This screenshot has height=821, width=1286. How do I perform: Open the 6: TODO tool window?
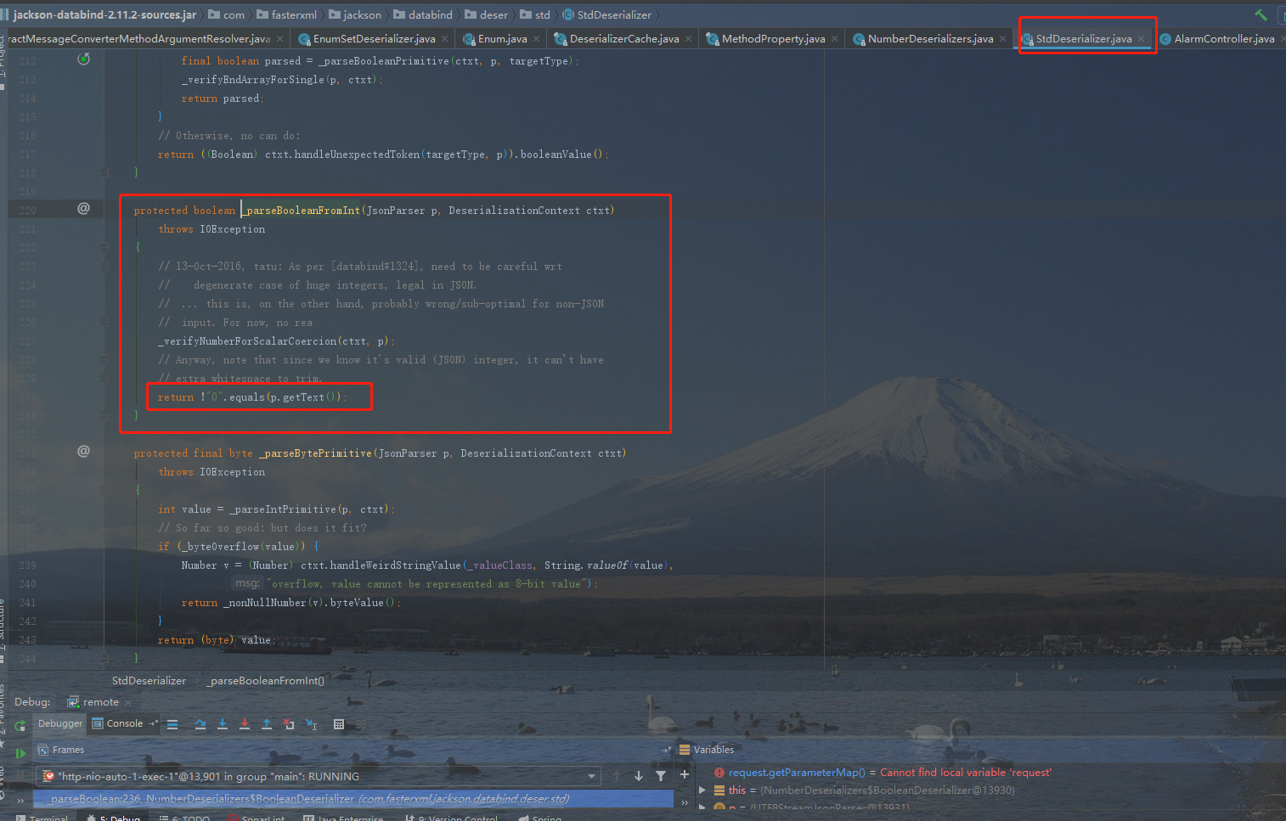pos(185,818)
